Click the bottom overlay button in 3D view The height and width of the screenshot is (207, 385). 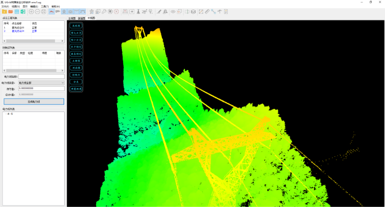click(x=76, y=89)
